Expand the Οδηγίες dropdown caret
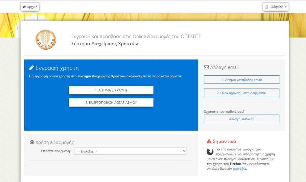 285,7
